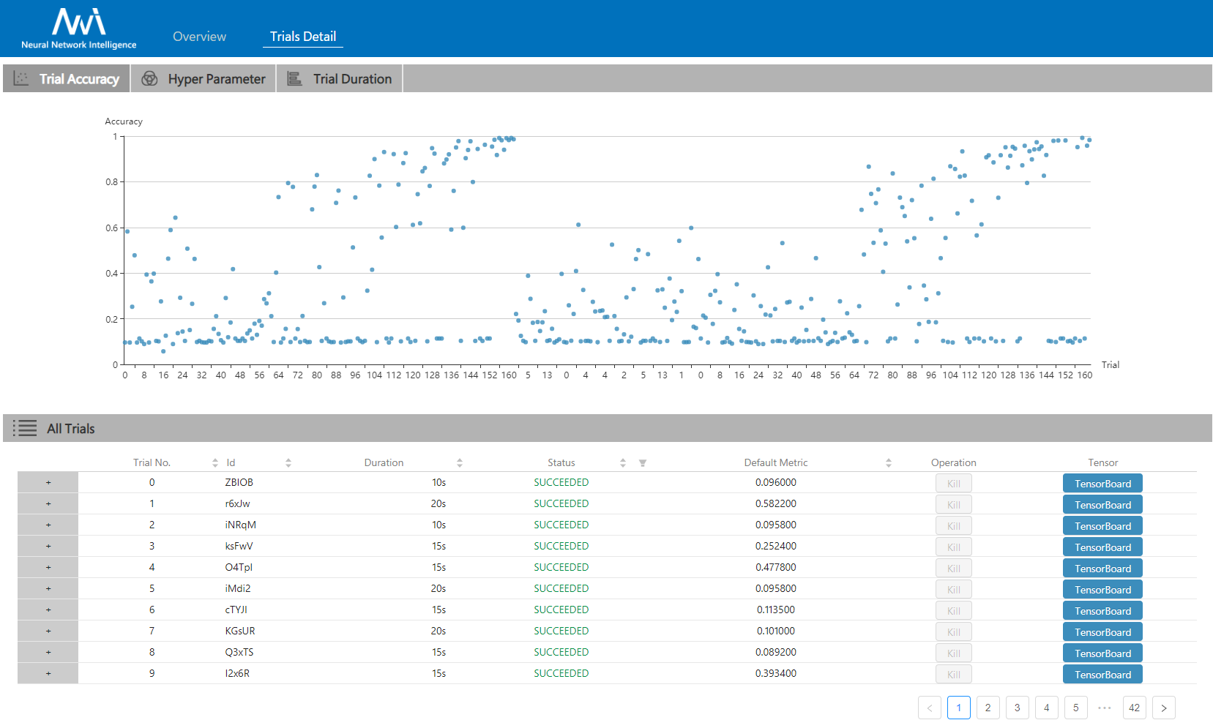The height and width of the screenshot is (720, 1213).
Task: Expand details for trial I2x6R
Action: 48,673
